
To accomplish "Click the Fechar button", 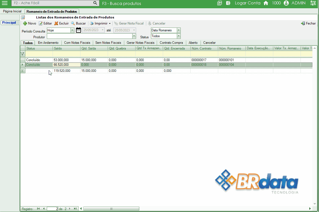I will click(x=308, y=23).
